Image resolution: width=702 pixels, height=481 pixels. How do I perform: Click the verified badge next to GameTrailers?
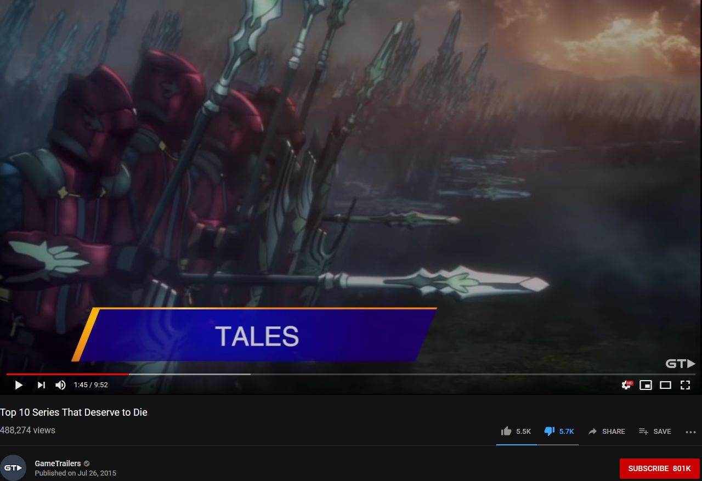coord(87,464)
